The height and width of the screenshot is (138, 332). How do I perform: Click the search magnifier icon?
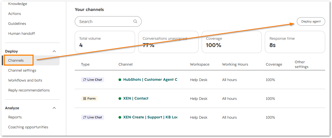click(x=135, y=21)
